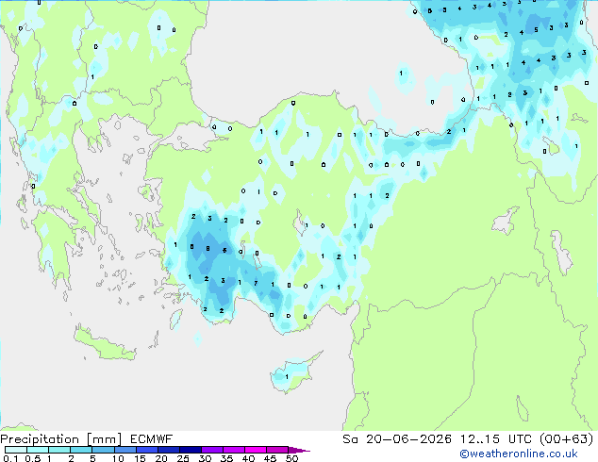Click the 45–50 mm legend swatch
Viewport: 598px width, 462px height.
(277, 450)
